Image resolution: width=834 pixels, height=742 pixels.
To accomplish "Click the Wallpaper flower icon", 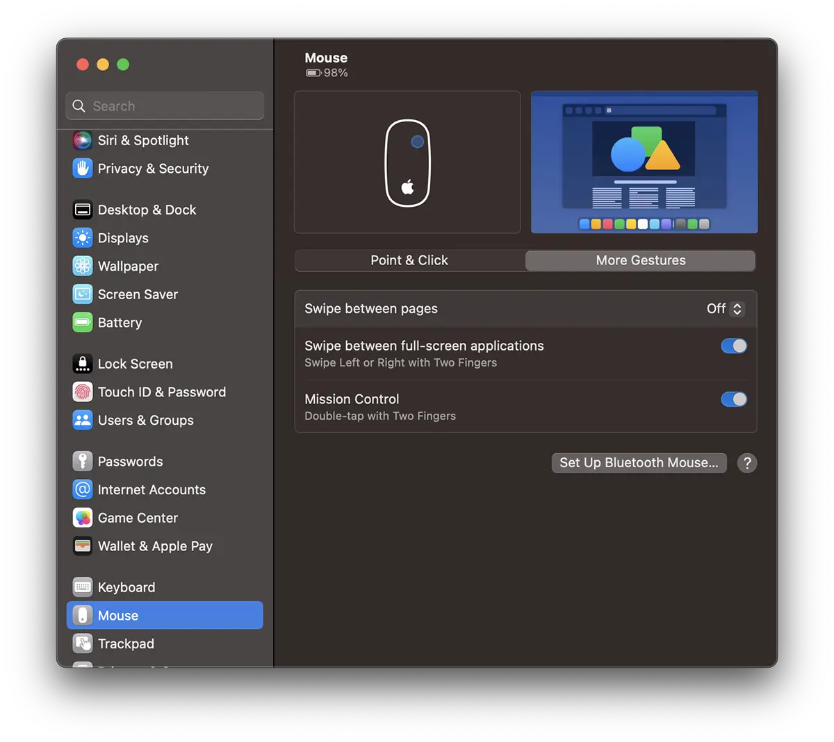I will pos(83,267).
